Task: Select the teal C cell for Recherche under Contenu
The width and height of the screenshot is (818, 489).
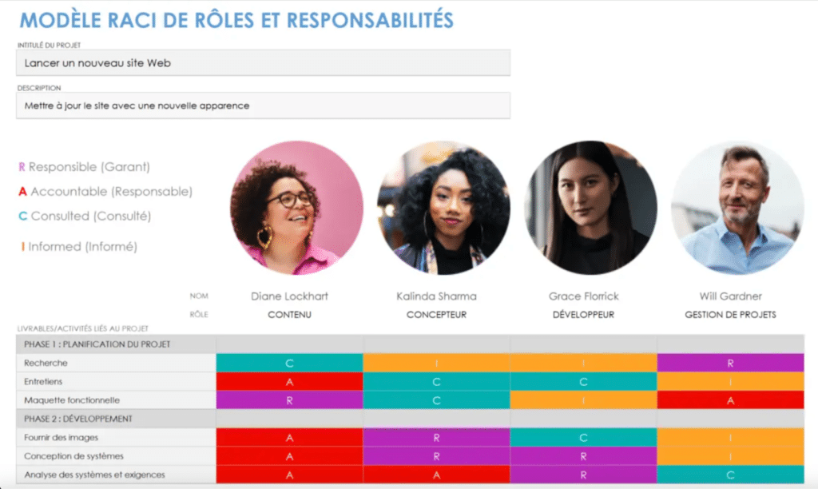Action: tap(289, 364)
